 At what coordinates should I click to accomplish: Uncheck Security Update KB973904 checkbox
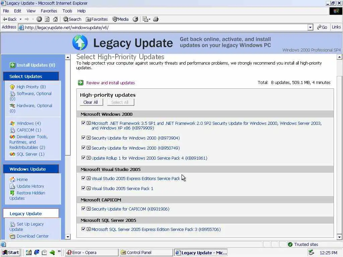(83, 138)
